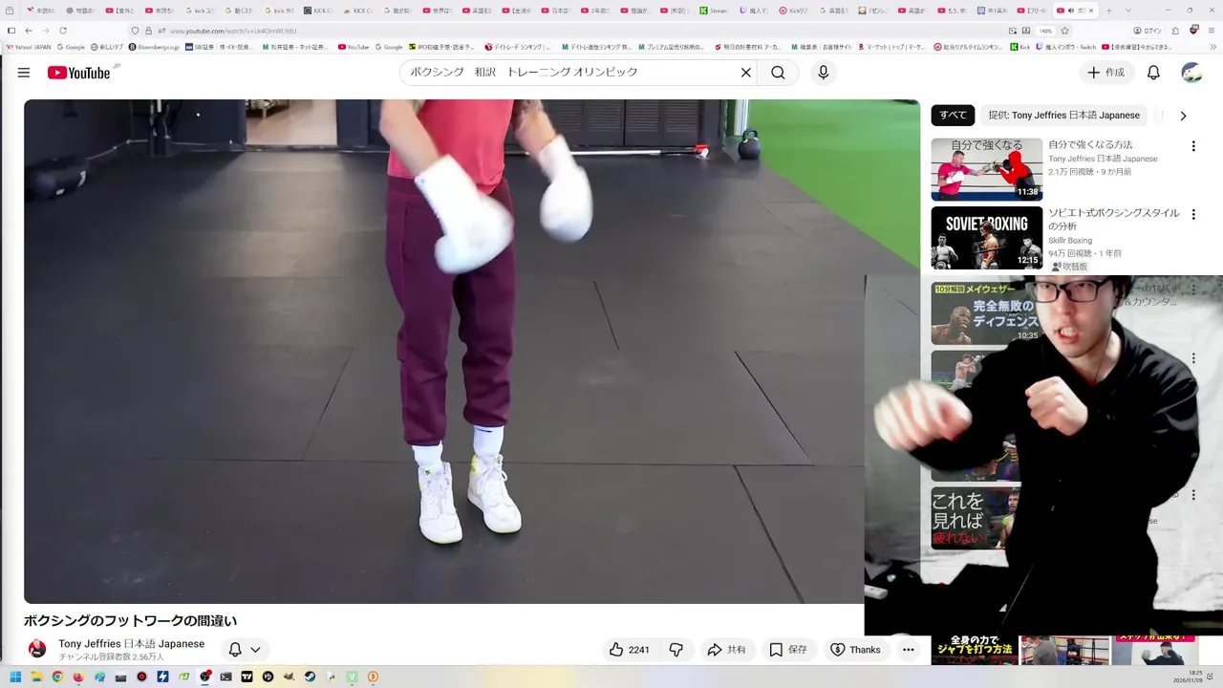Dislike the video with thumbs down

point(676,650)
